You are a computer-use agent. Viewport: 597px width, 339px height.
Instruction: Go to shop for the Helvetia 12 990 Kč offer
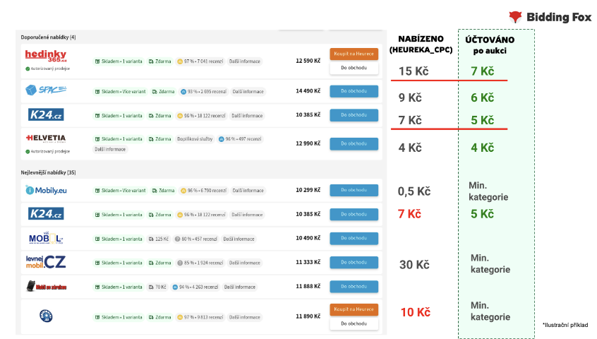pos(354,143)
